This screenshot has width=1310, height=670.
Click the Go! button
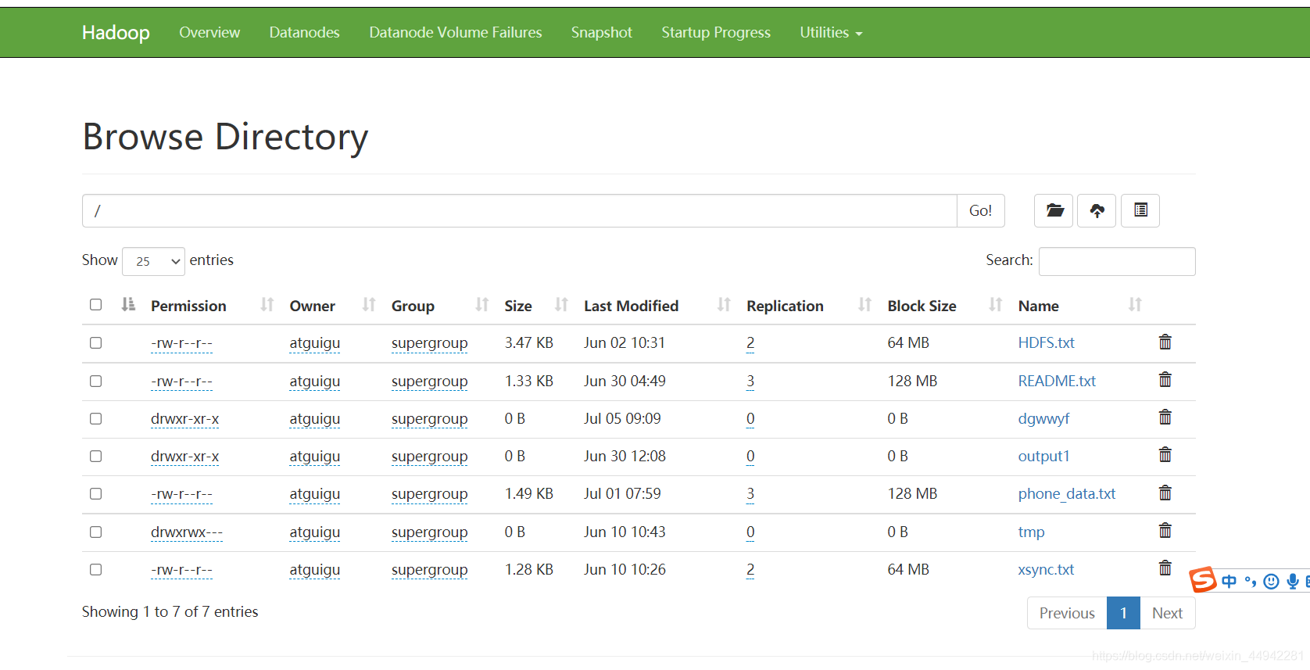pos(980,210)
